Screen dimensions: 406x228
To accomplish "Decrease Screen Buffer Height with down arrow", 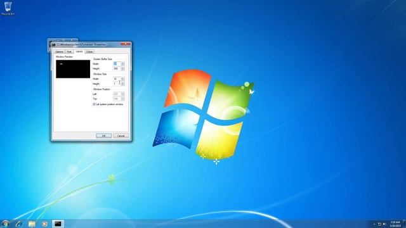I will [x=122, y=70].
